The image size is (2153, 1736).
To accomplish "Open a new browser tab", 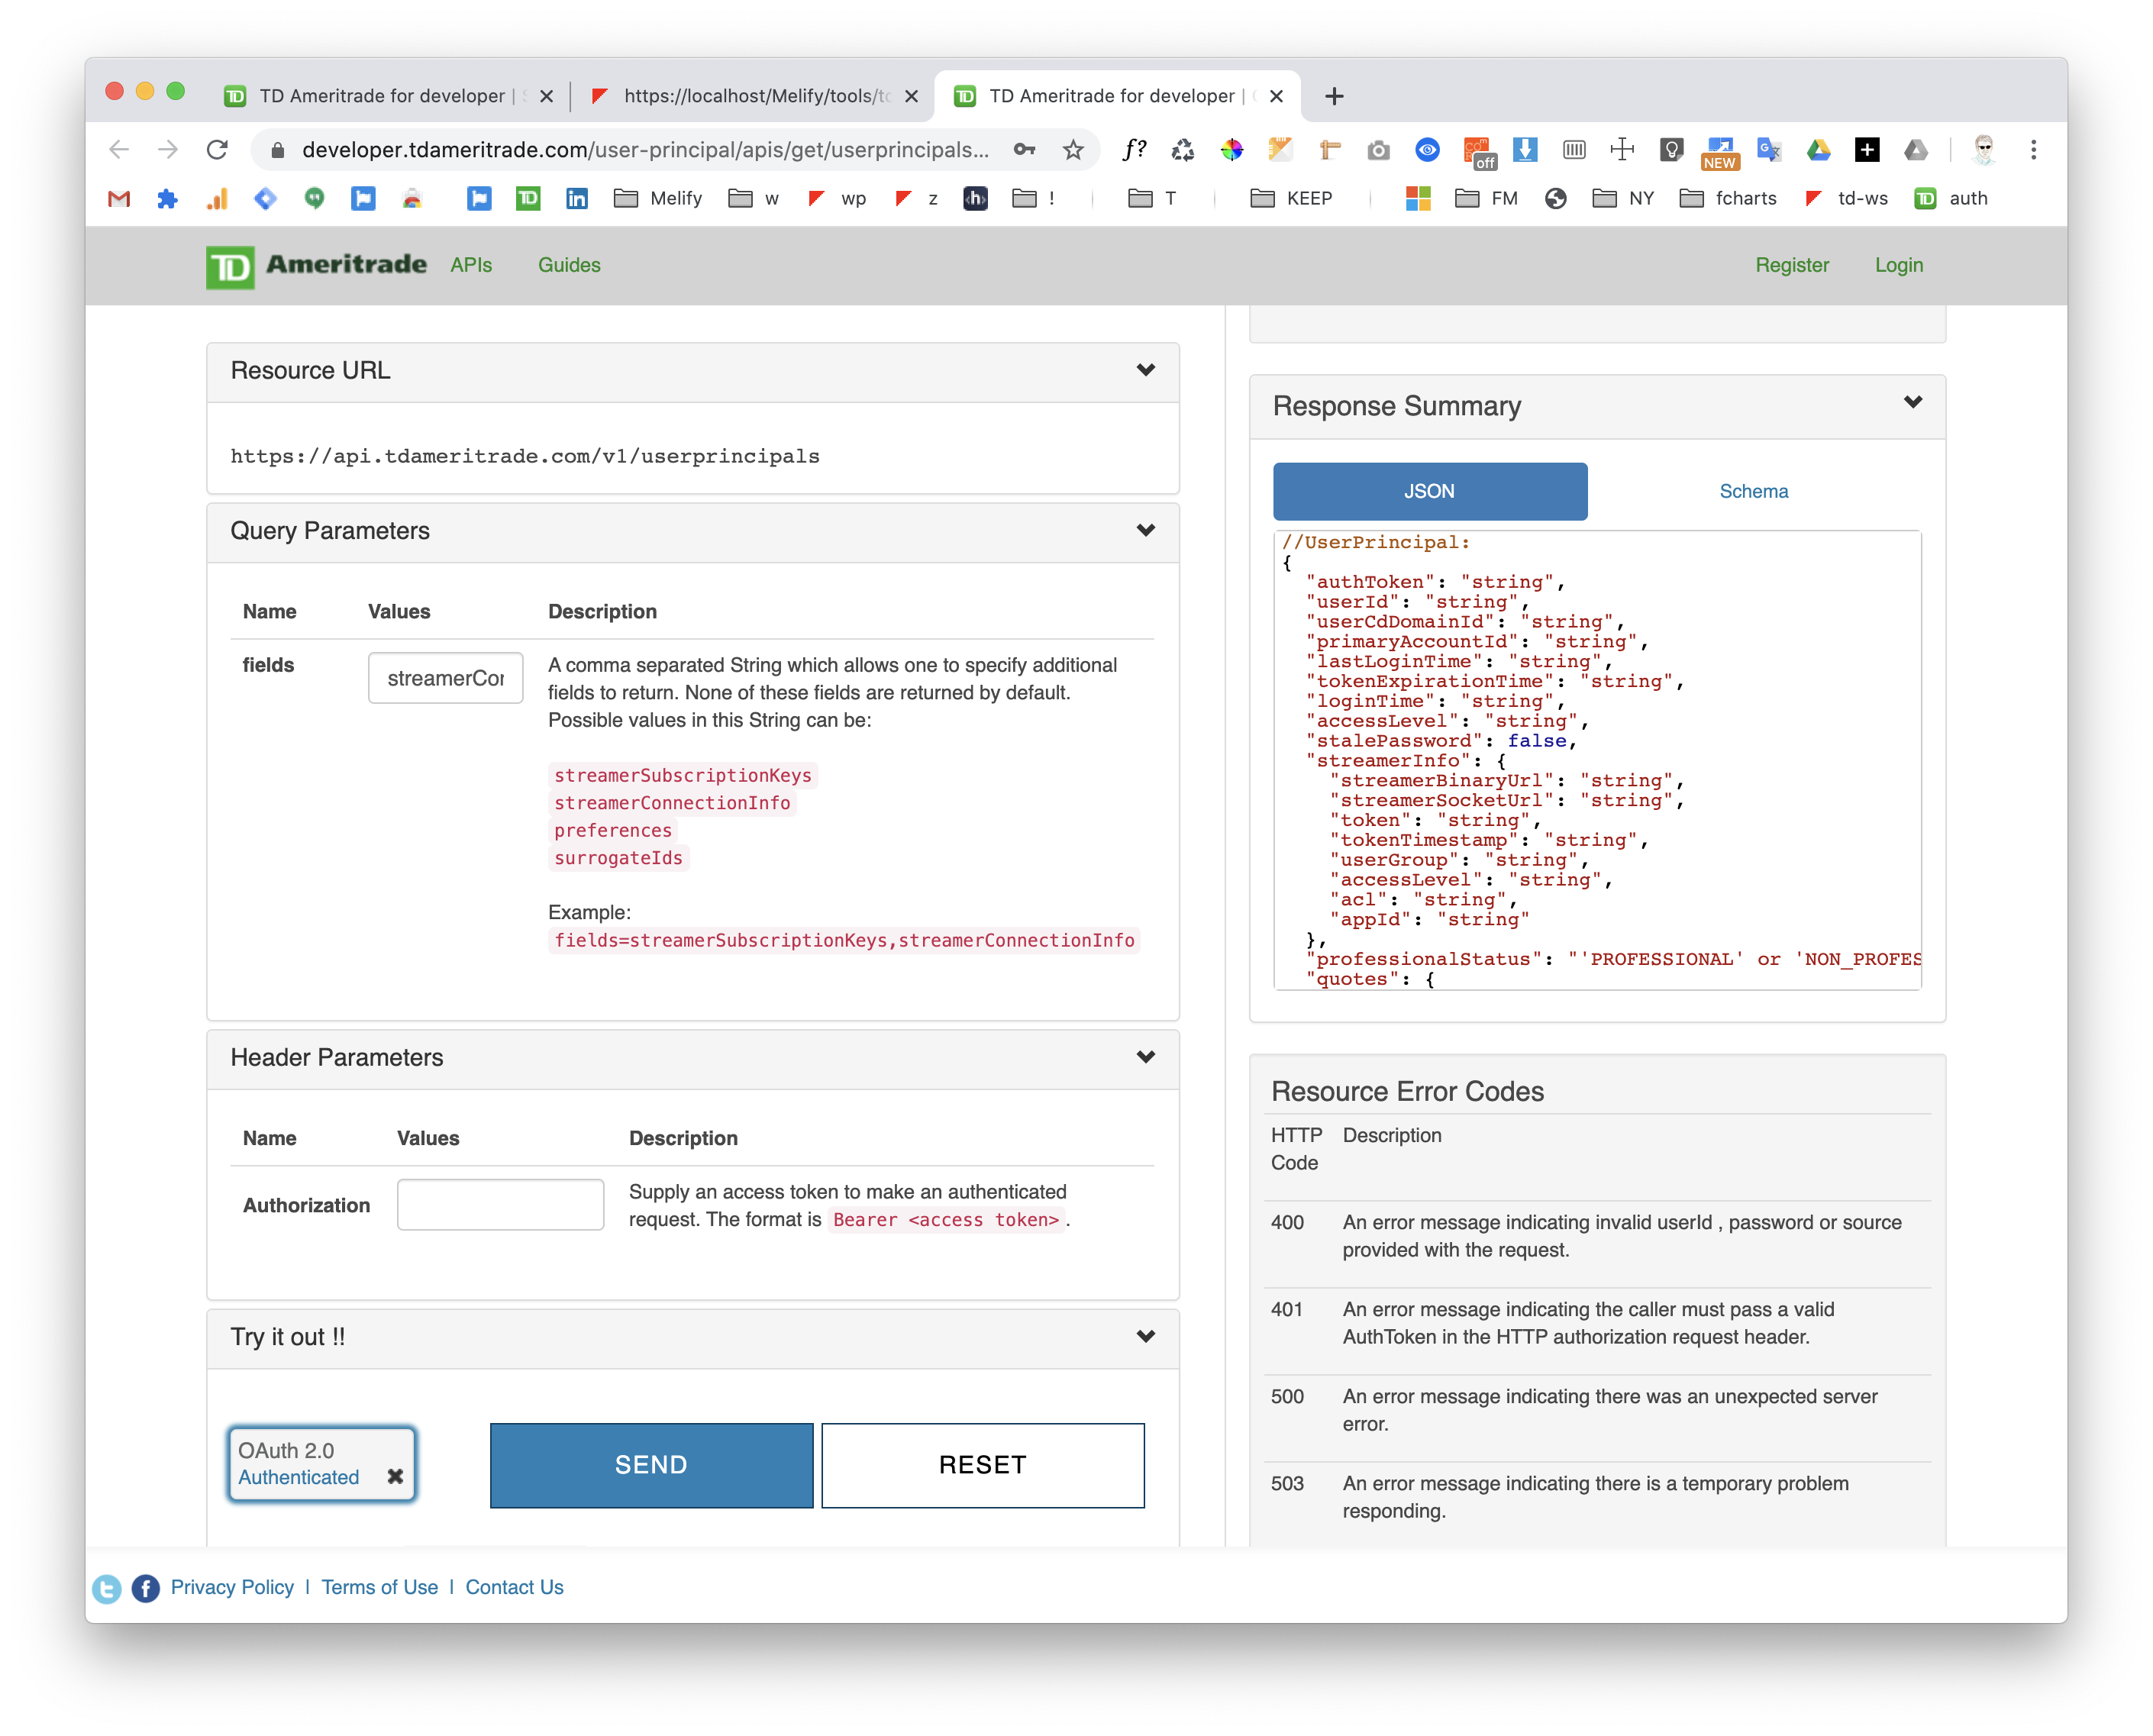I will coord(1334,96).
